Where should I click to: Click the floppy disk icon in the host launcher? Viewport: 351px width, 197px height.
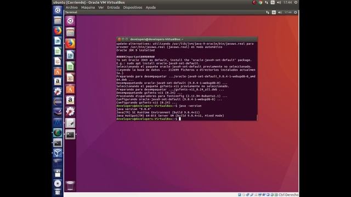tap(58, 173)
